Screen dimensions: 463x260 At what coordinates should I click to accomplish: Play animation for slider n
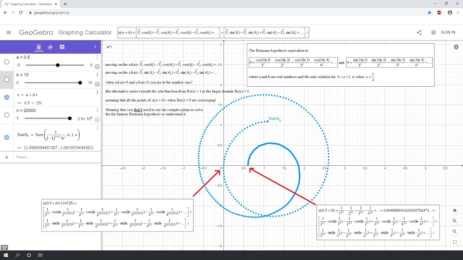pyautogui.click(x=97, y=120)
